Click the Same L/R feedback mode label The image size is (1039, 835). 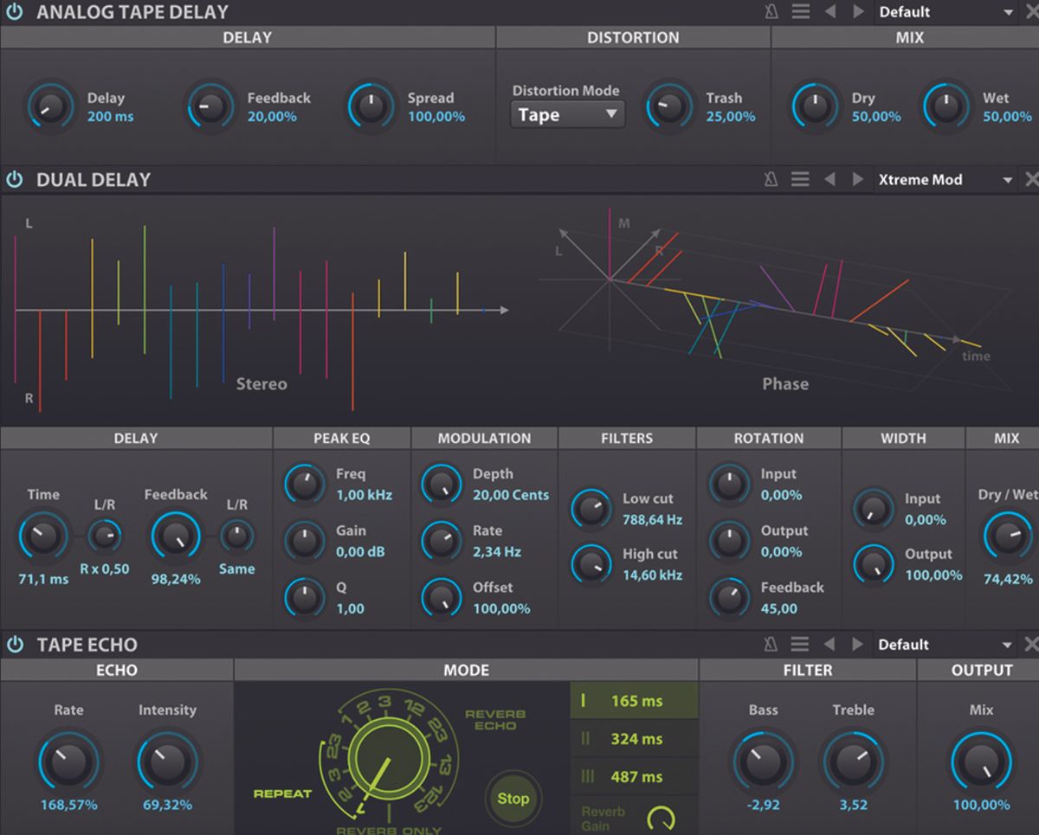coord(237,569)
